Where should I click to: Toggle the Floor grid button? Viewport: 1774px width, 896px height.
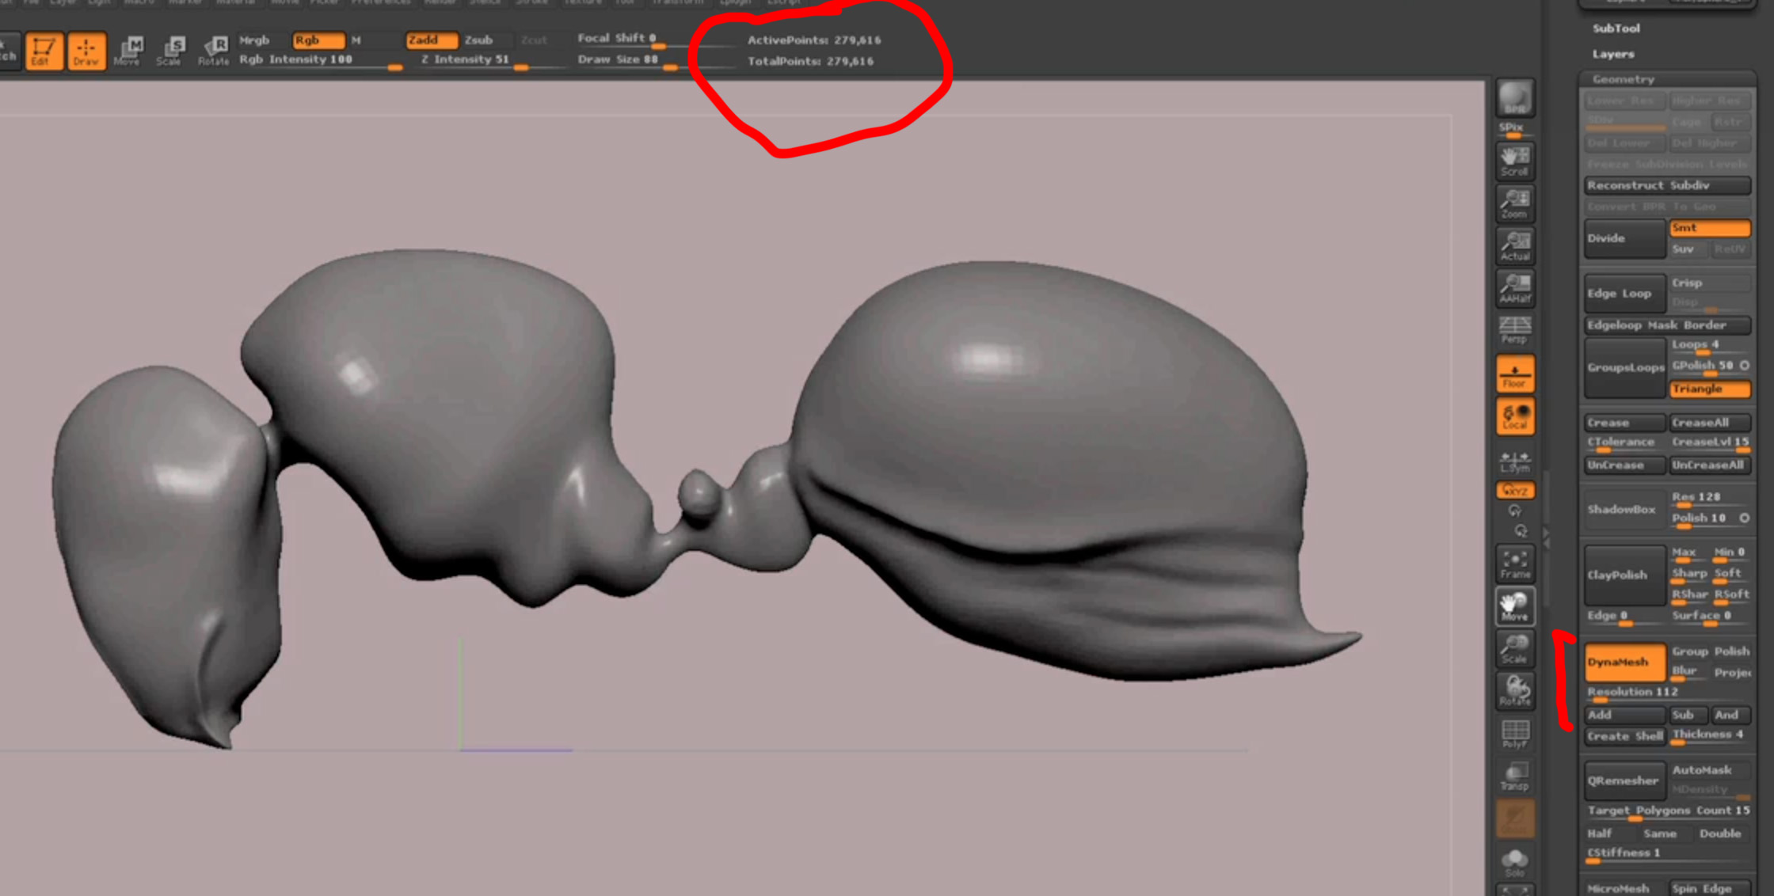coord(1514,374)
